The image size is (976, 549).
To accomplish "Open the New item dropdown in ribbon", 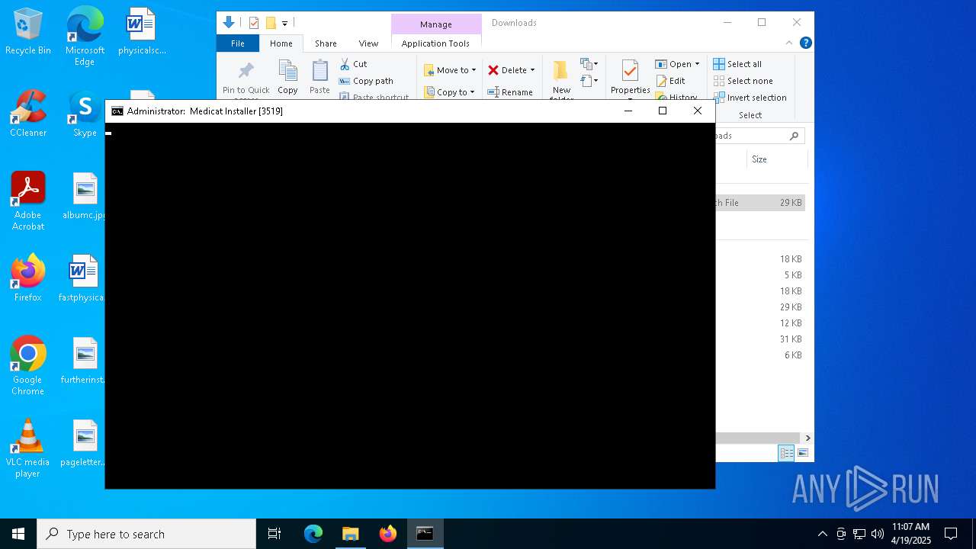I will tap(589, 64).
